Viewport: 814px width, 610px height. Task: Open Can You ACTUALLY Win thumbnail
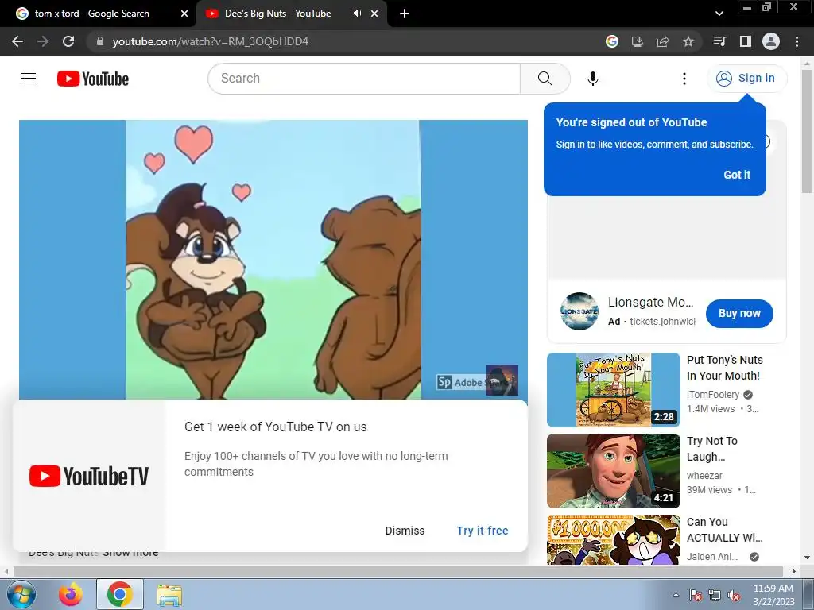pyautogui.click(x=613, y=539)
